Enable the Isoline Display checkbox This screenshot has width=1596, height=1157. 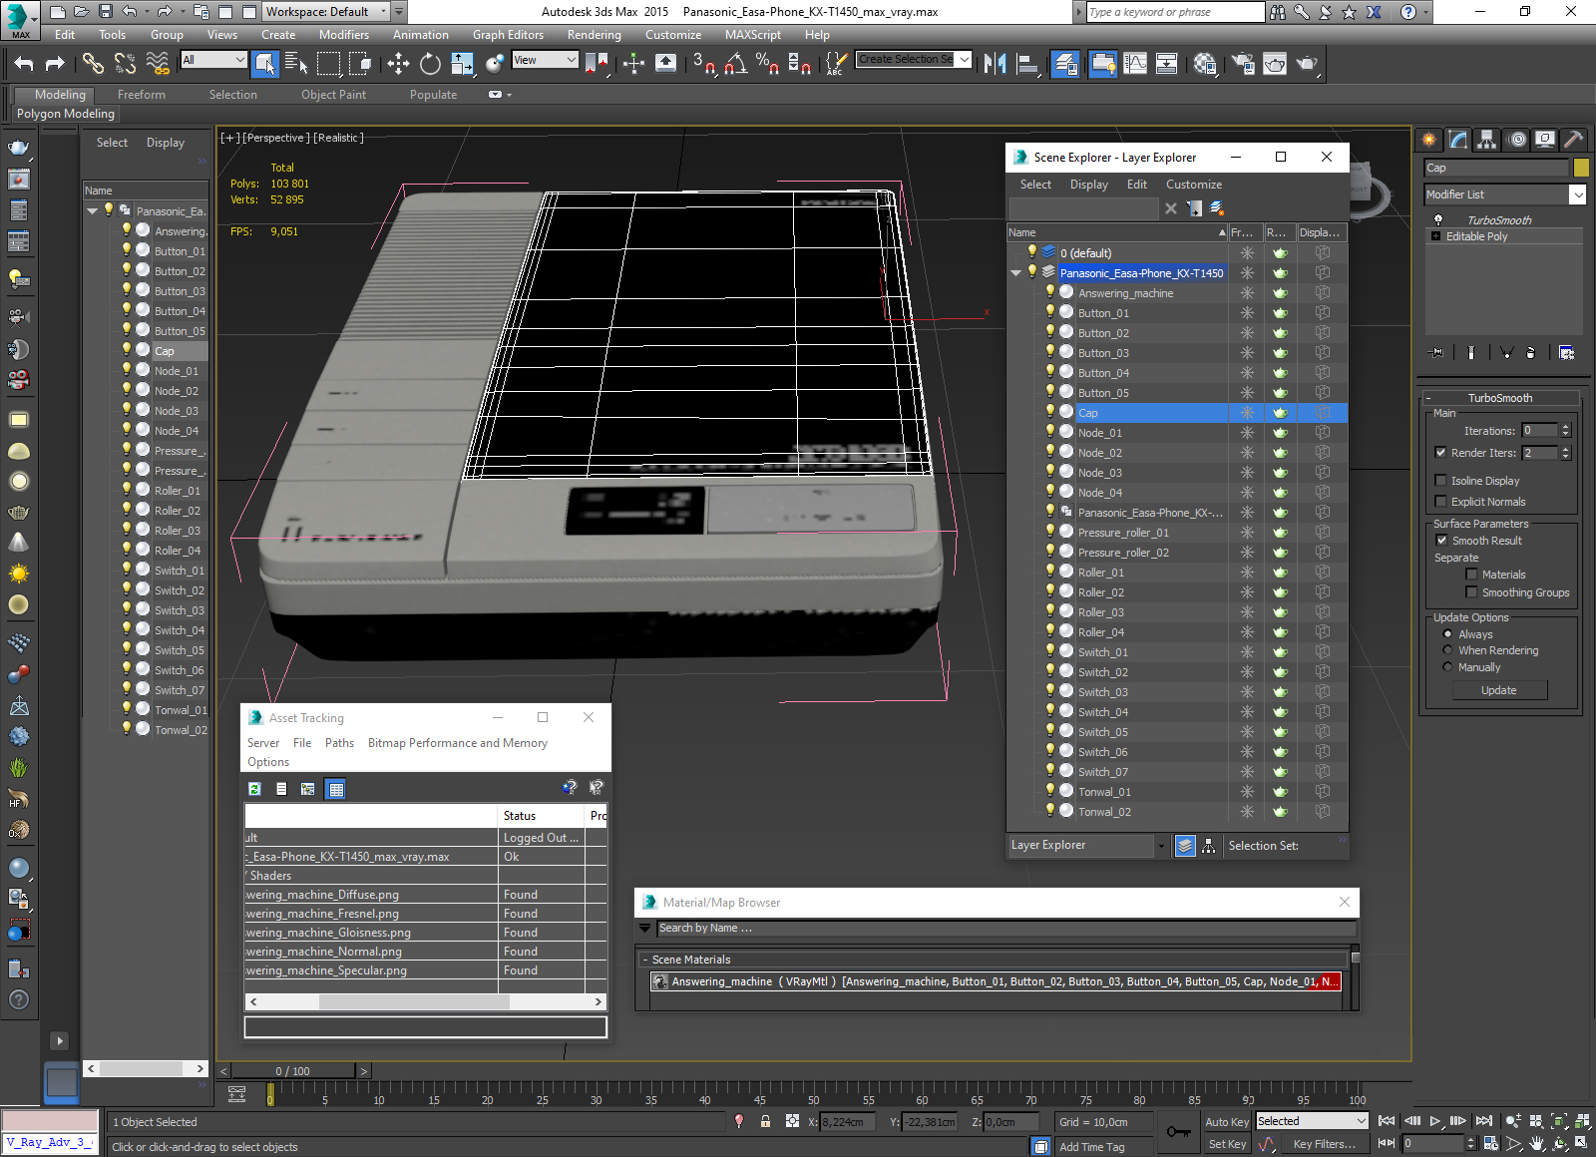(x=1440, y=481)
